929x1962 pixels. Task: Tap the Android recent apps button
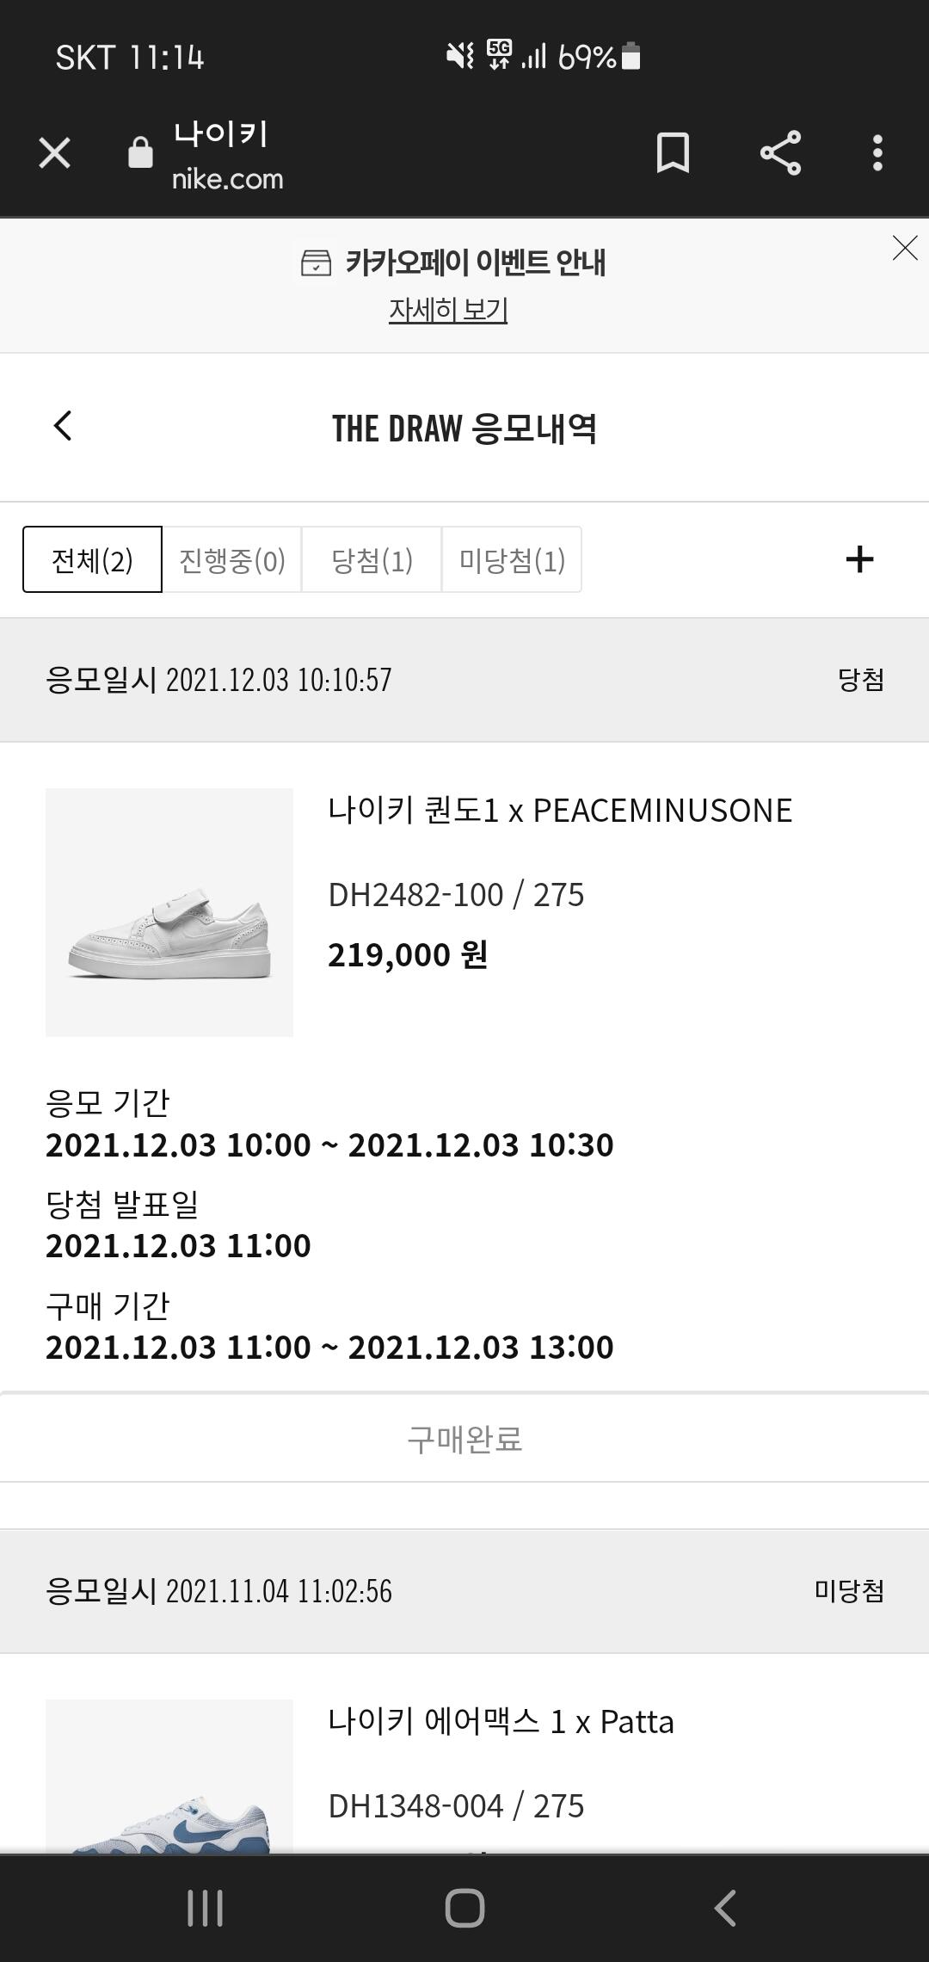205,1908
